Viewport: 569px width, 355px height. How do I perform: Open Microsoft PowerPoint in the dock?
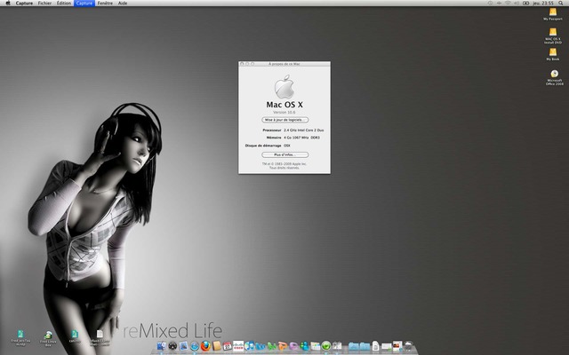click(x=283, y=346)
